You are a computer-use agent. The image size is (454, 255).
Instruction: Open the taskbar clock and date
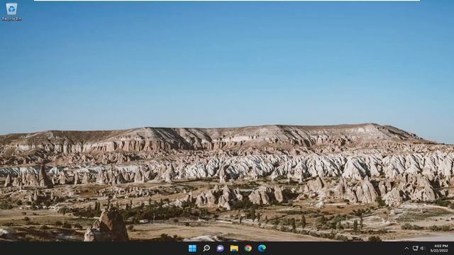(x=439, y=248)
